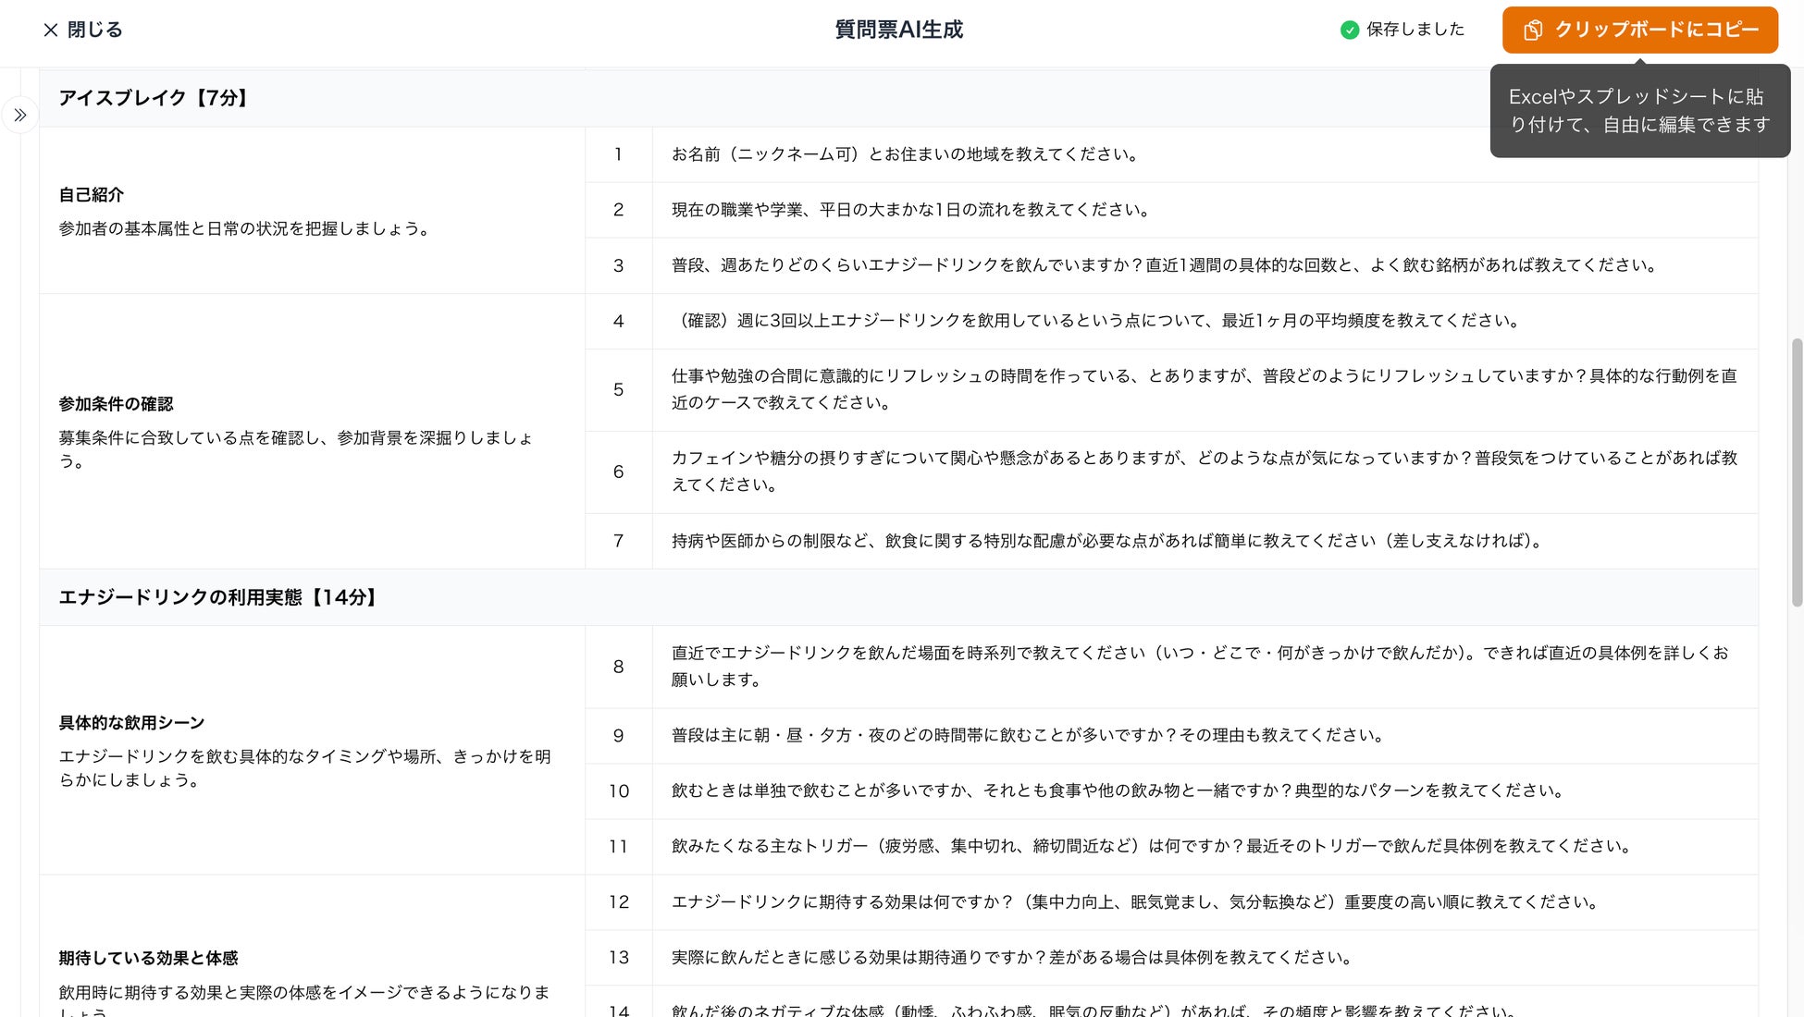Viewport: 1804px width, 1017px height.
Task: Click question 3 about weekly energy drink intake
Action: click(1163, 265)
